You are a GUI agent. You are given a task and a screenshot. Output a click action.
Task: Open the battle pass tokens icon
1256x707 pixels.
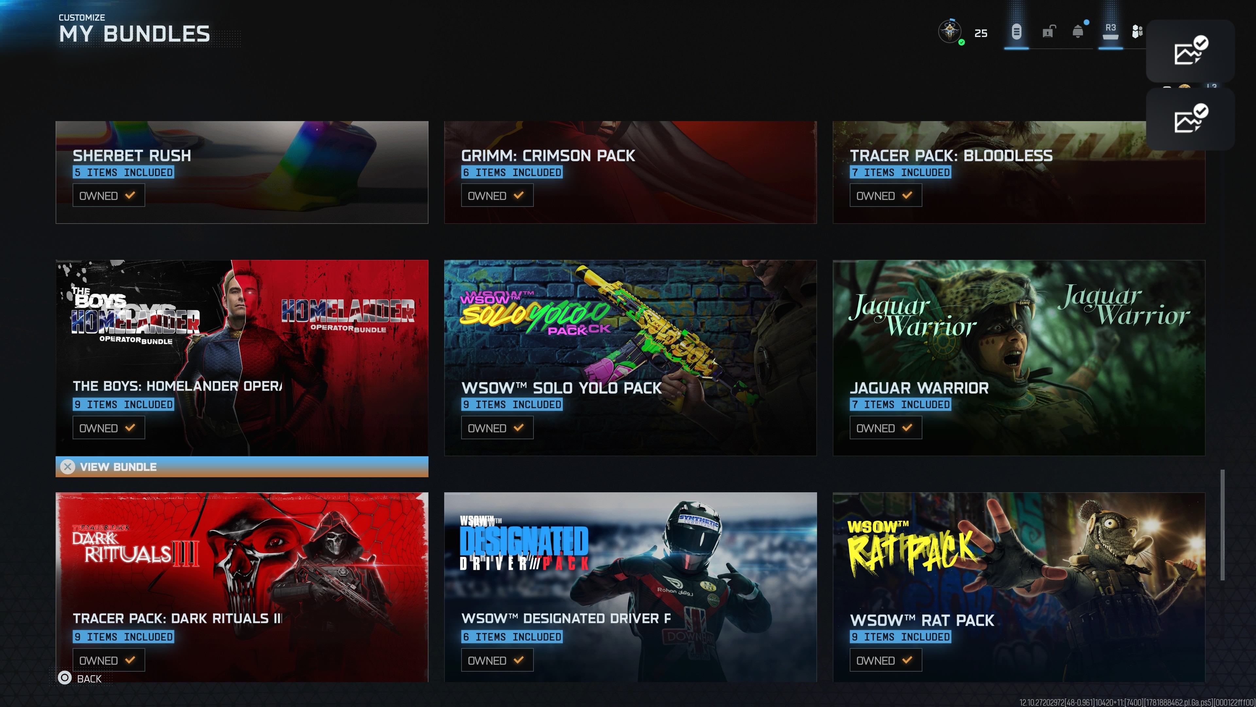(1016, 32)
